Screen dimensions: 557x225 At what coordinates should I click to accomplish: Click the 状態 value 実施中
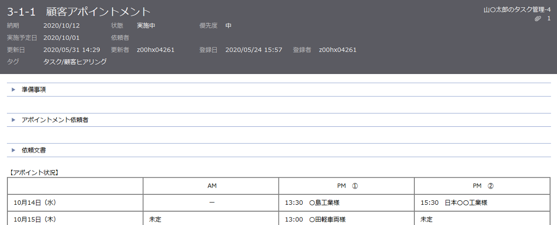click(x=146, y=25)
